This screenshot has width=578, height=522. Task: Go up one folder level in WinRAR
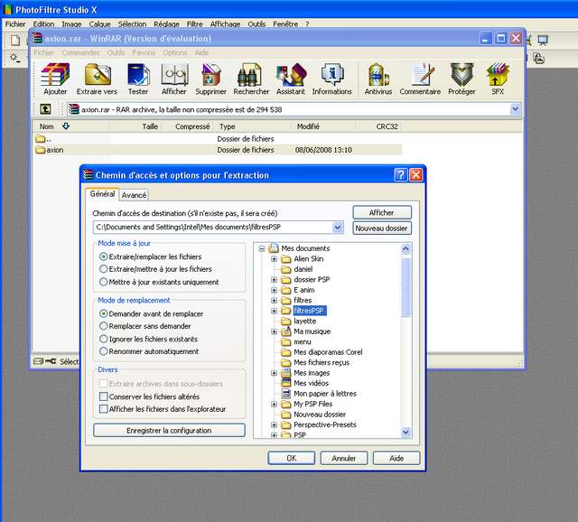coord(45,108)
